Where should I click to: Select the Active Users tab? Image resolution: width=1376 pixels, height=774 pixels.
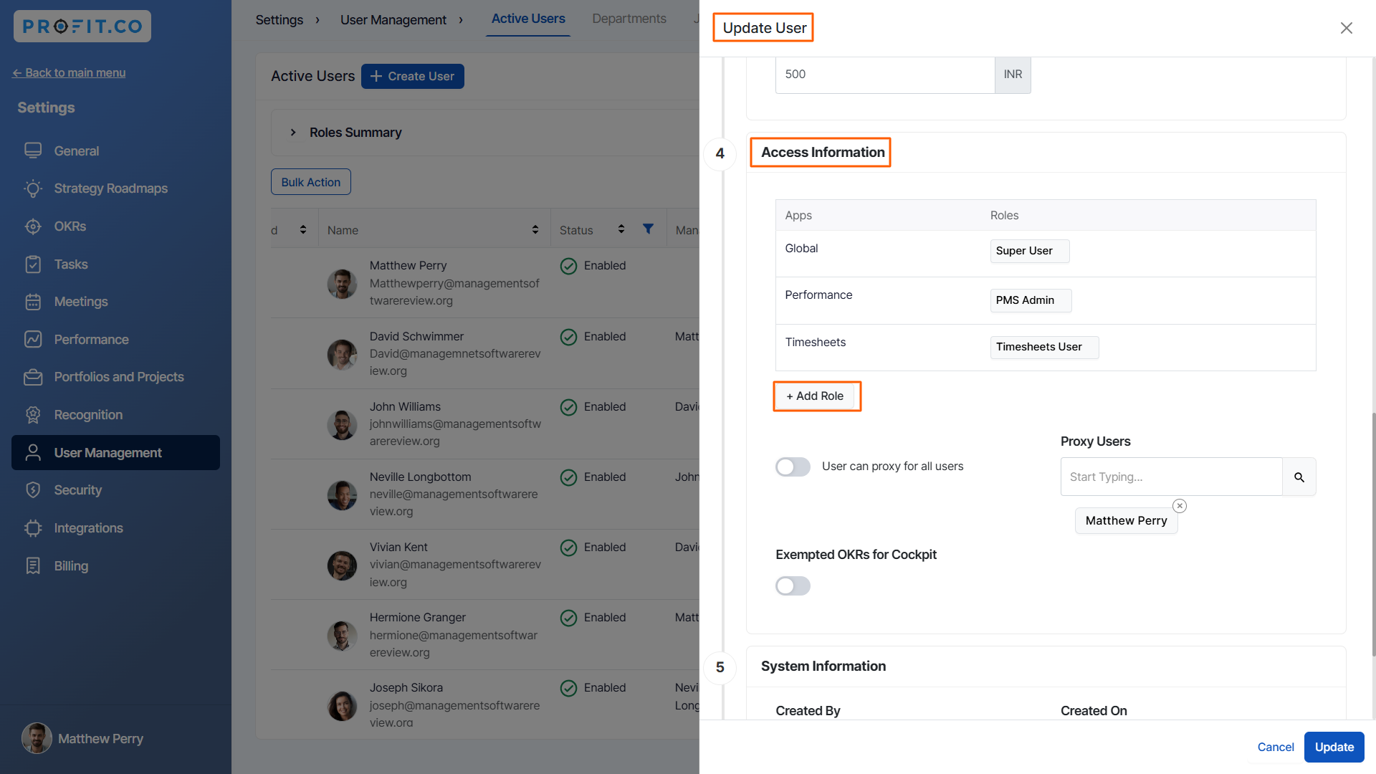tap(527, 19)
